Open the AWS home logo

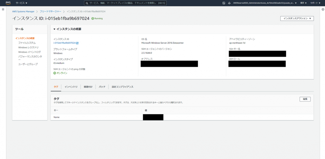8,3
